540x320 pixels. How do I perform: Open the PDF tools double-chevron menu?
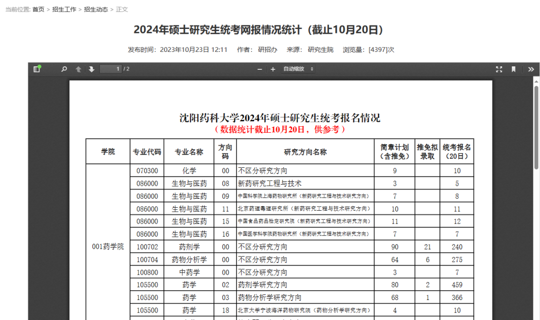[530, 69]
